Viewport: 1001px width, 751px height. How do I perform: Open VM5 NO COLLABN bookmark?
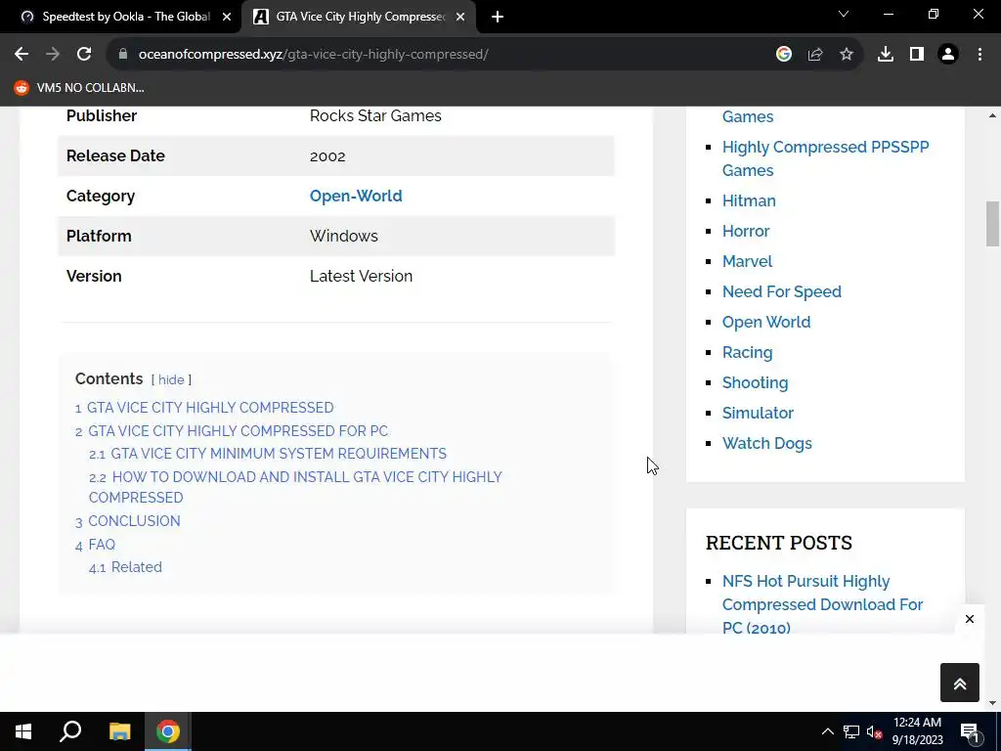pyautogui.click(x=80, y=87)
